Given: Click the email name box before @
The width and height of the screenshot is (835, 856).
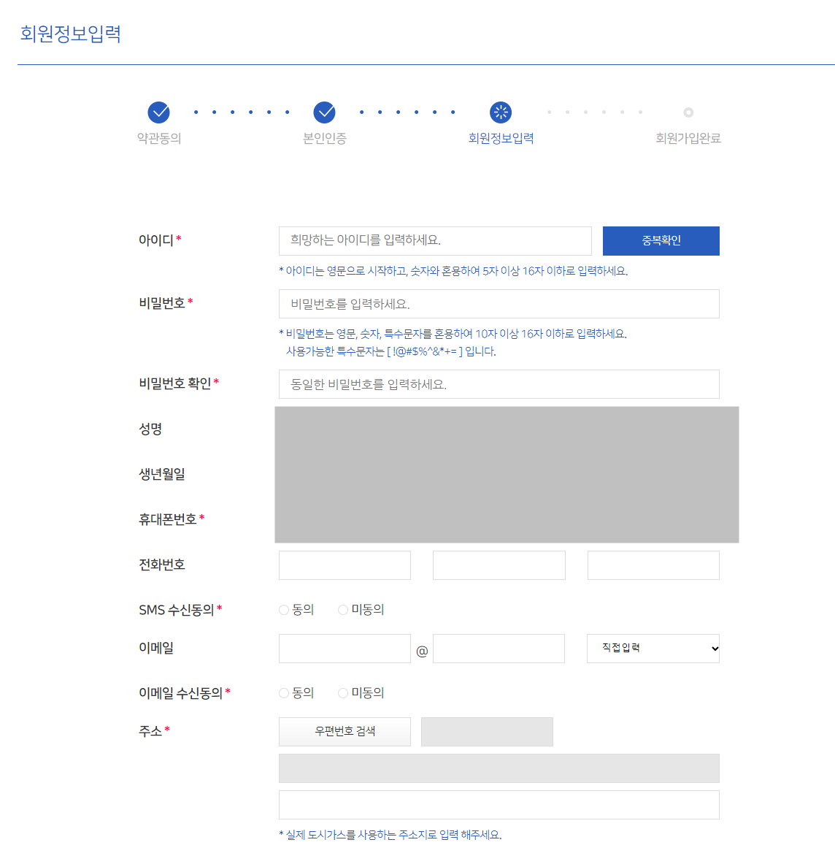Looking at the screenshot, I should pos(344,648).
